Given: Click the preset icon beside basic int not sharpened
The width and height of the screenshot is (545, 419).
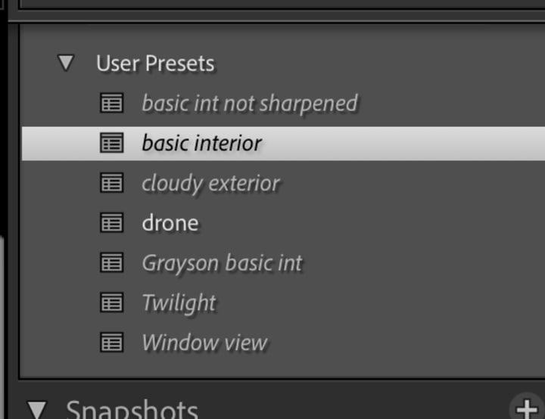Looking at the screenshot, I should pyautogui.click(x=112, y=103).
